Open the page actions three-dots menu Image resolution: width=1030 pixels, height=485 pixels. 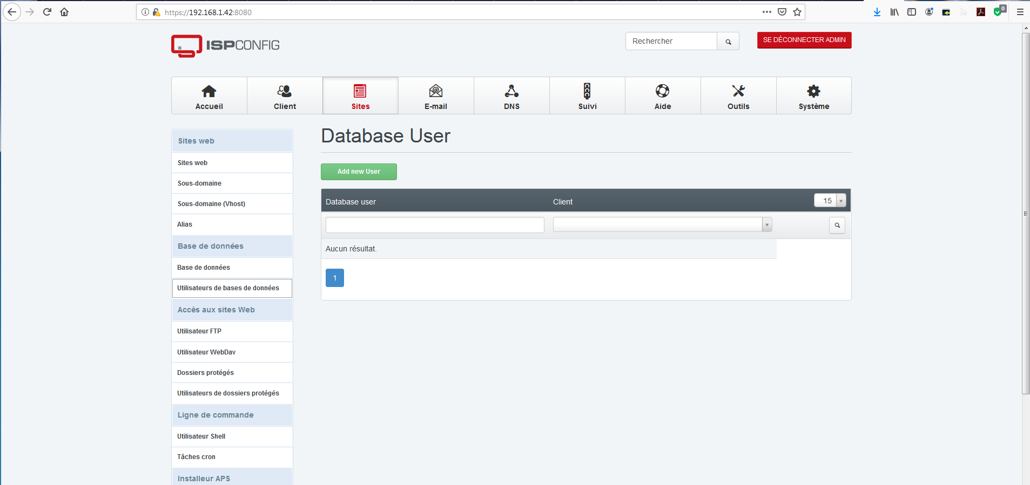(767, 12)
